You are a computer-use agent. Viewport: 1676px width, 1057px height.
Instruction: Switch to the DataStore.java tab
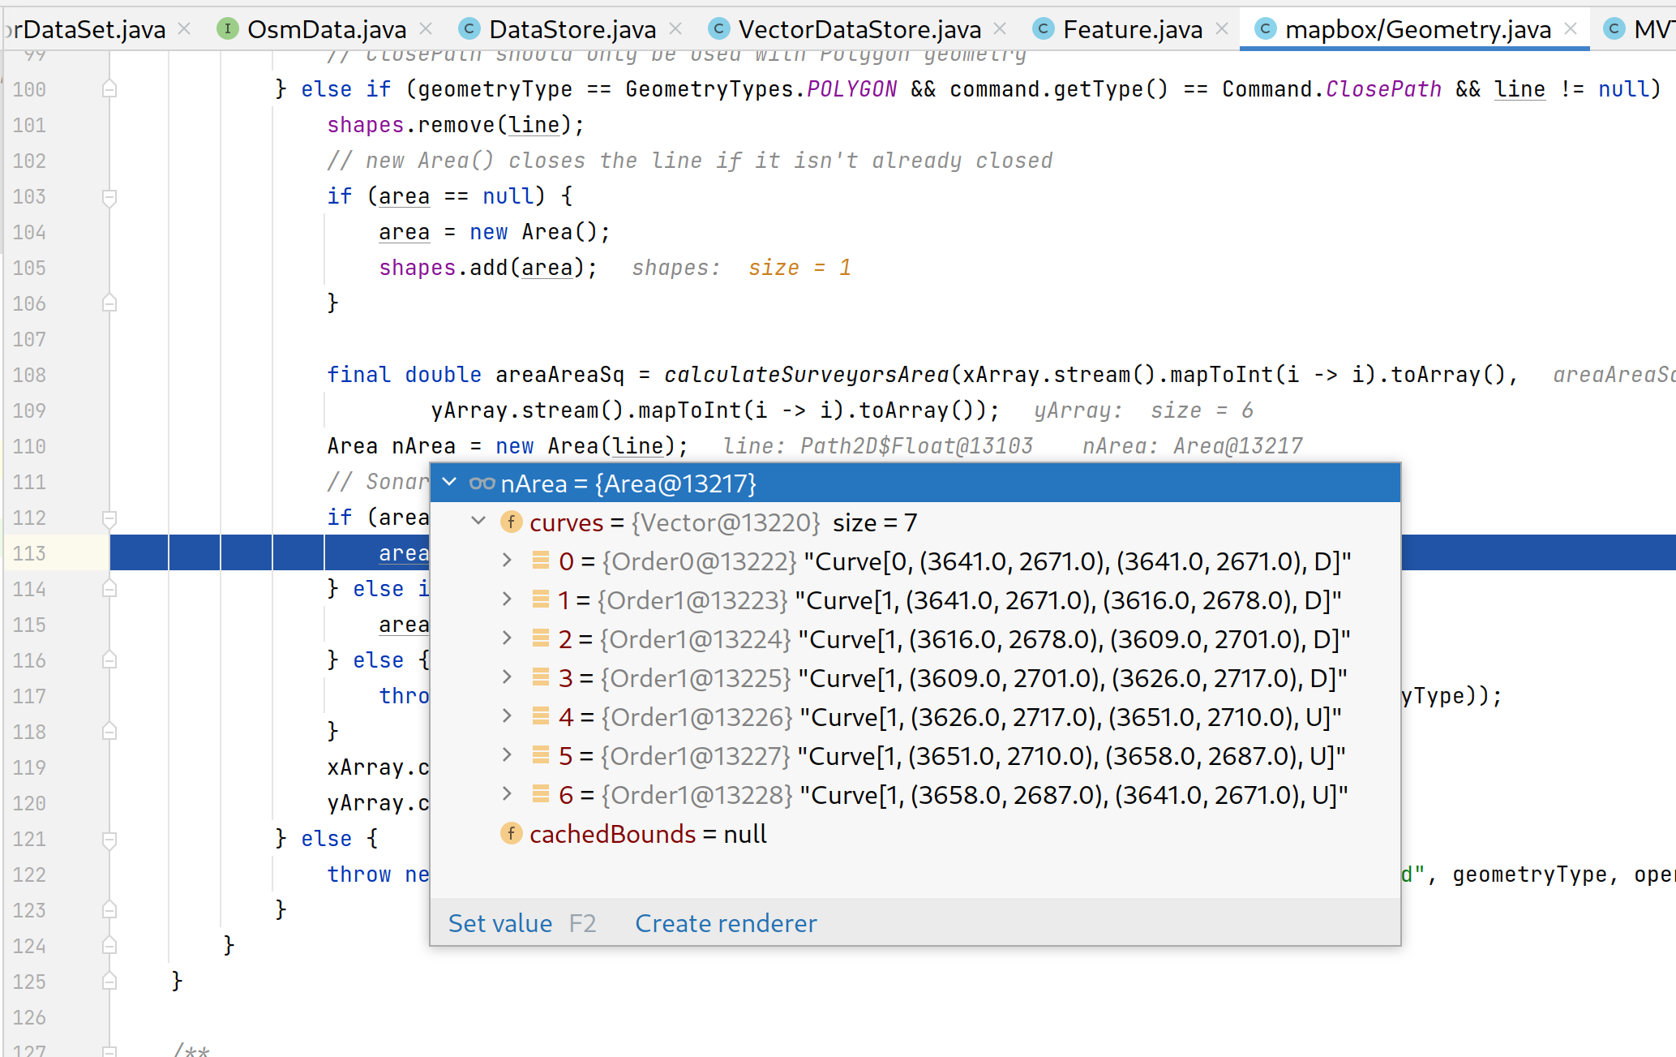pyautogui.click(x=572, y=29)
